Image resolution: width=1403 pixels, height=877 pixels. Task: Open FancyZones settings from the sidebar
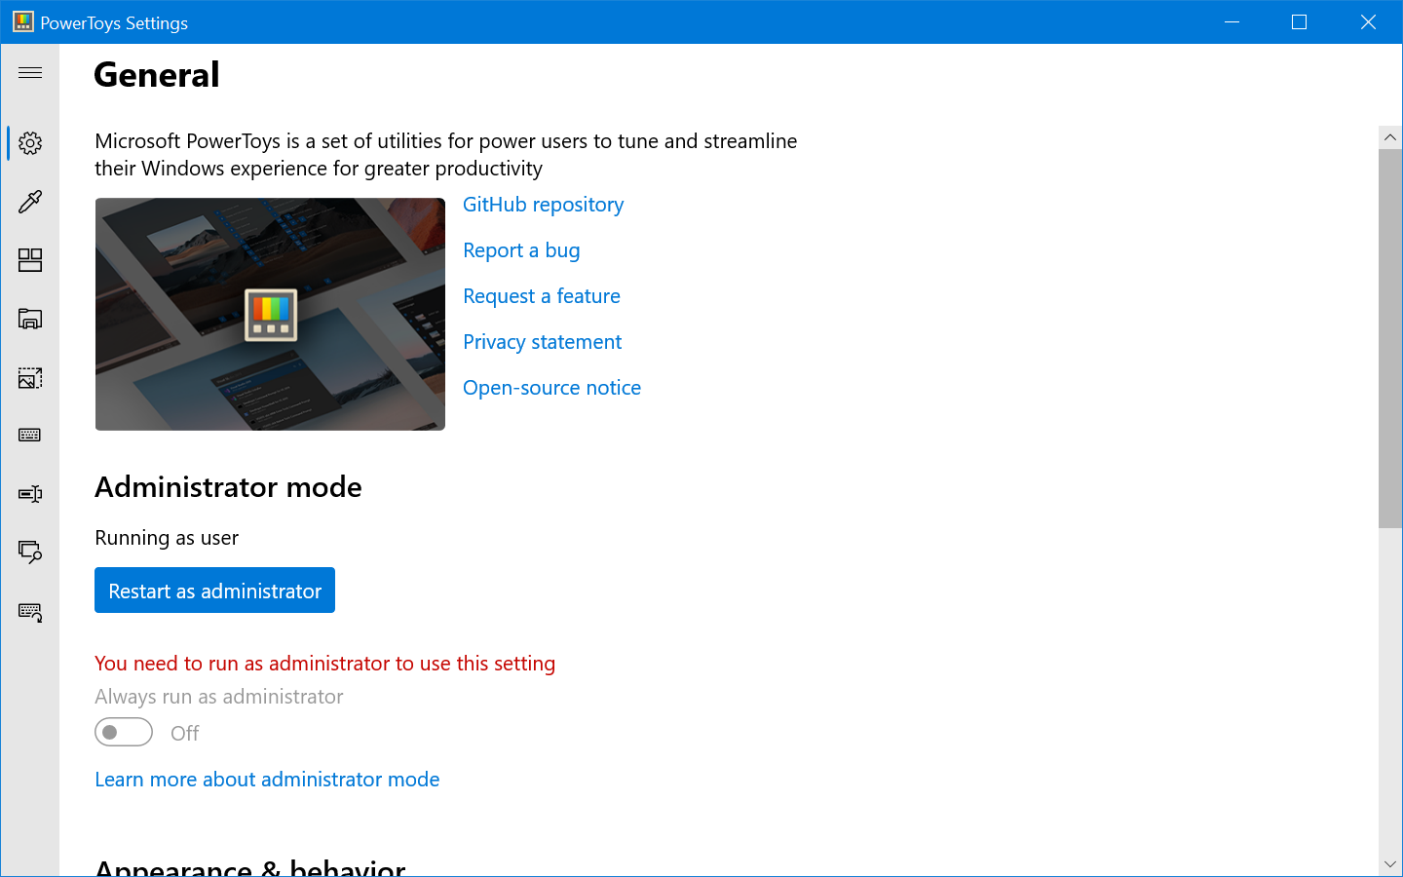click(29, 260)
